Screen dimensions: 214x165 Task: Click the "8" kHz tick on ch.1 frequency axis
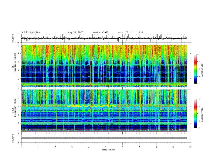19,53
